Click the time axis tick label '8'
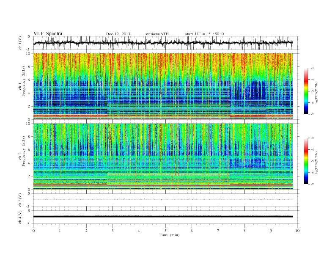335x259 pixels. coord(244,231)
